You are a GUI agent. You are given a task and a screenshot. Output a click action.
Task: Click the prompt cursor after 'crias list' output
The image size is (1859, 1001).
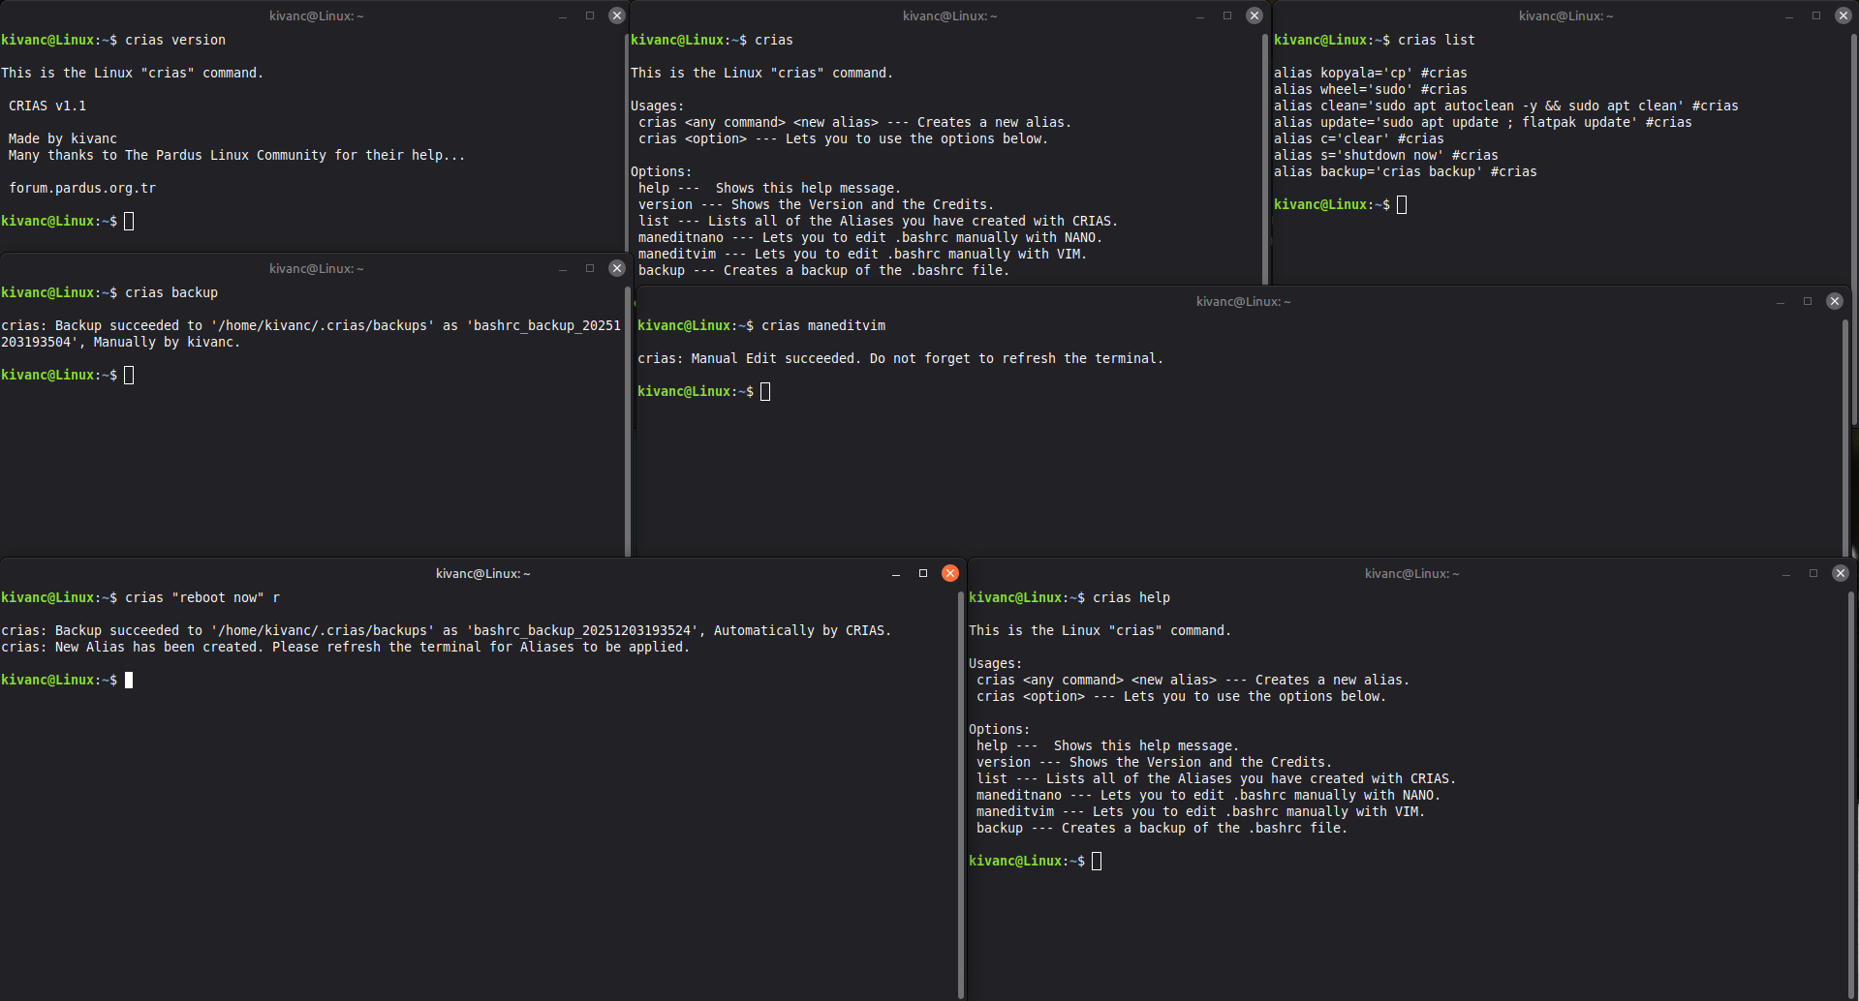click(x=1401, y=204)
